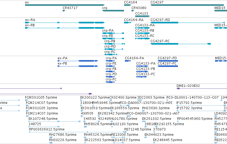This screenshot has height=144, width=227.
Task: Select the EK301659.5prime EST label
Action: pyautogui.click(x=95, y=108)
